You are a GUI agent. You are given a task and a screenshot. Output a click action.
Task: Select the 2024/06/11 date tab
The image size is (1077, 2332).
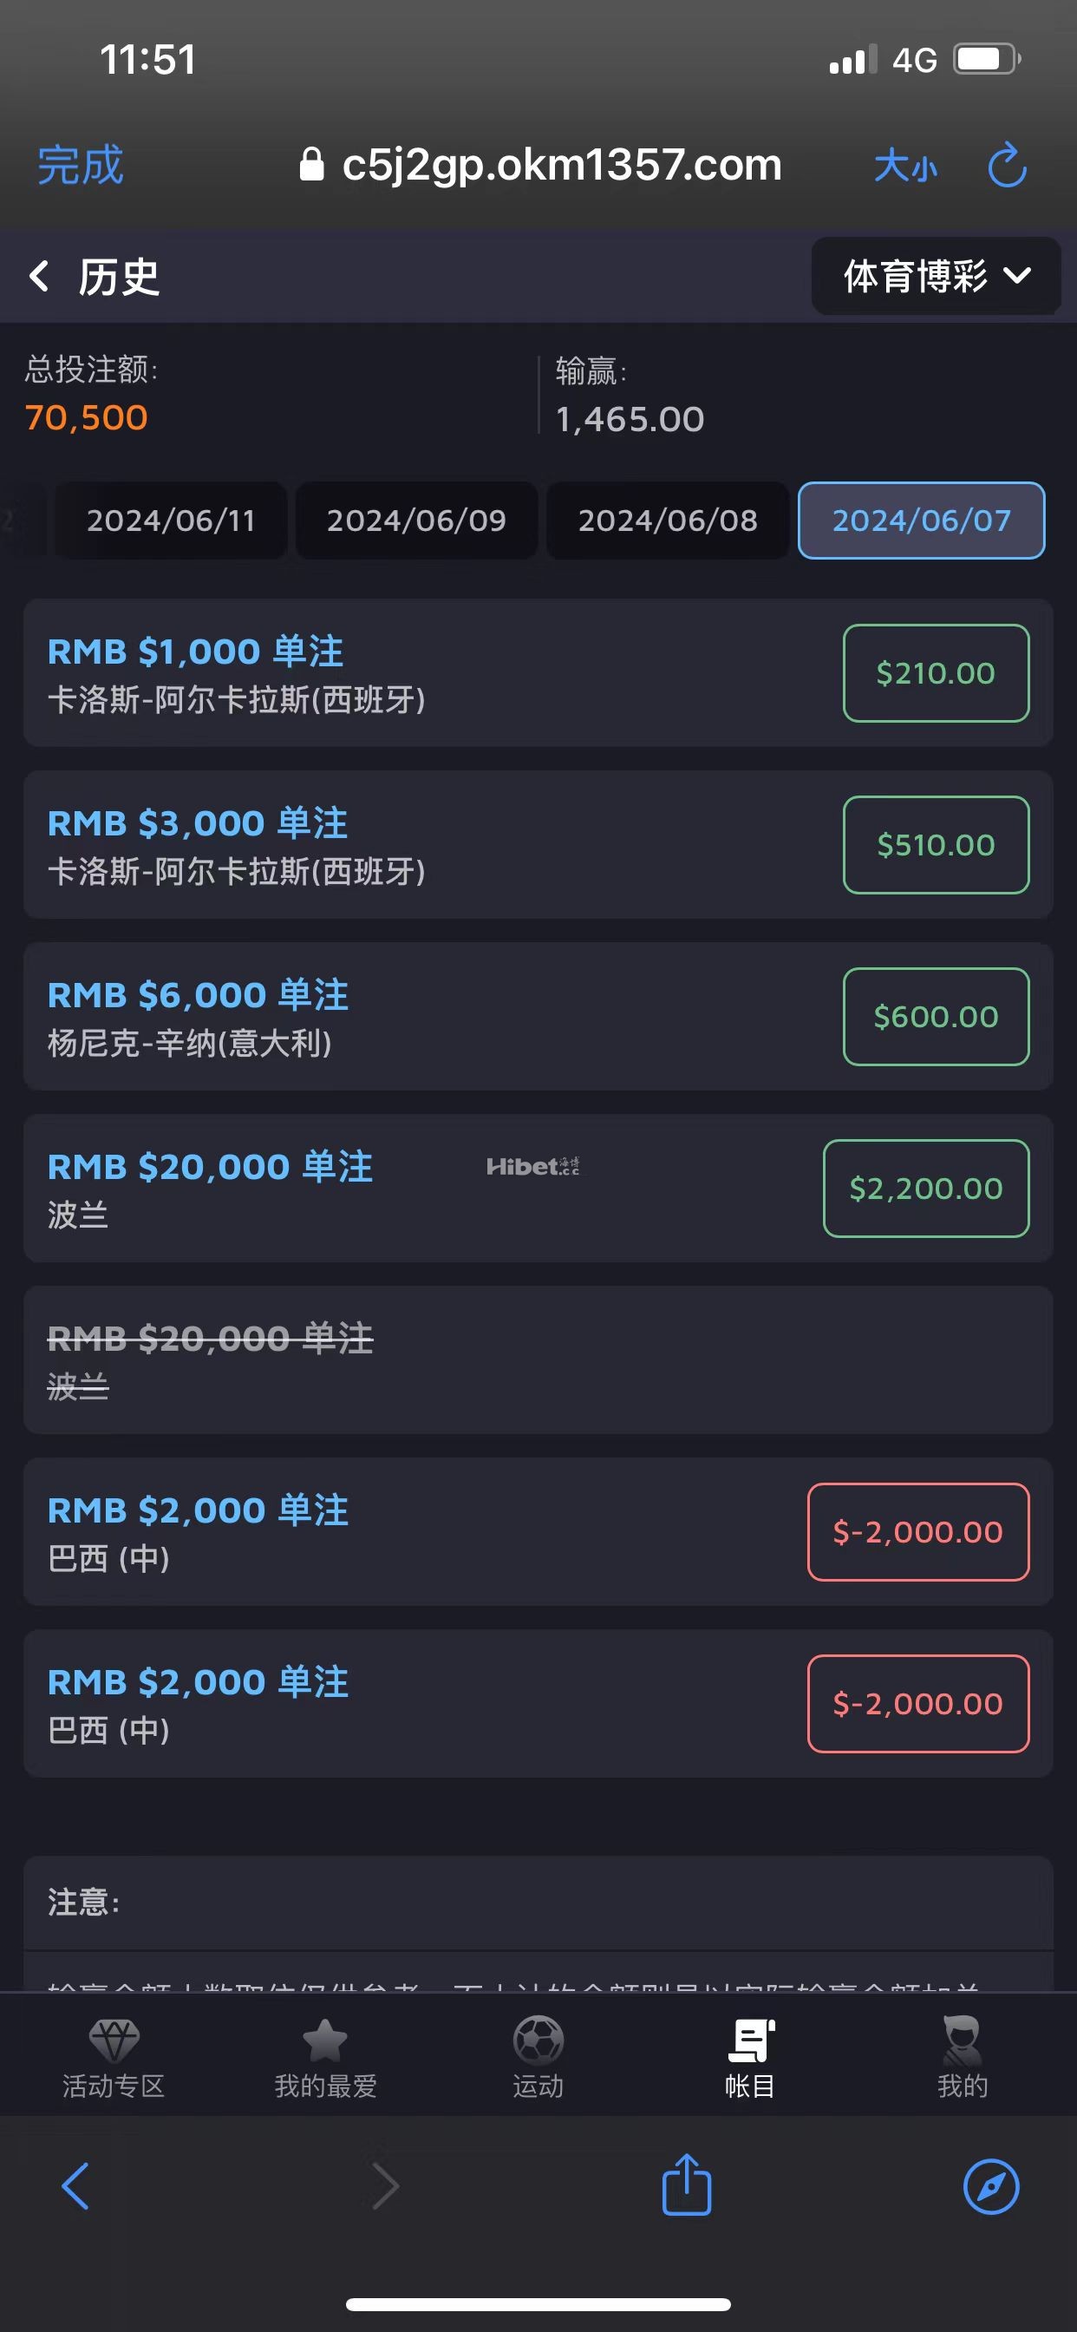170,521
